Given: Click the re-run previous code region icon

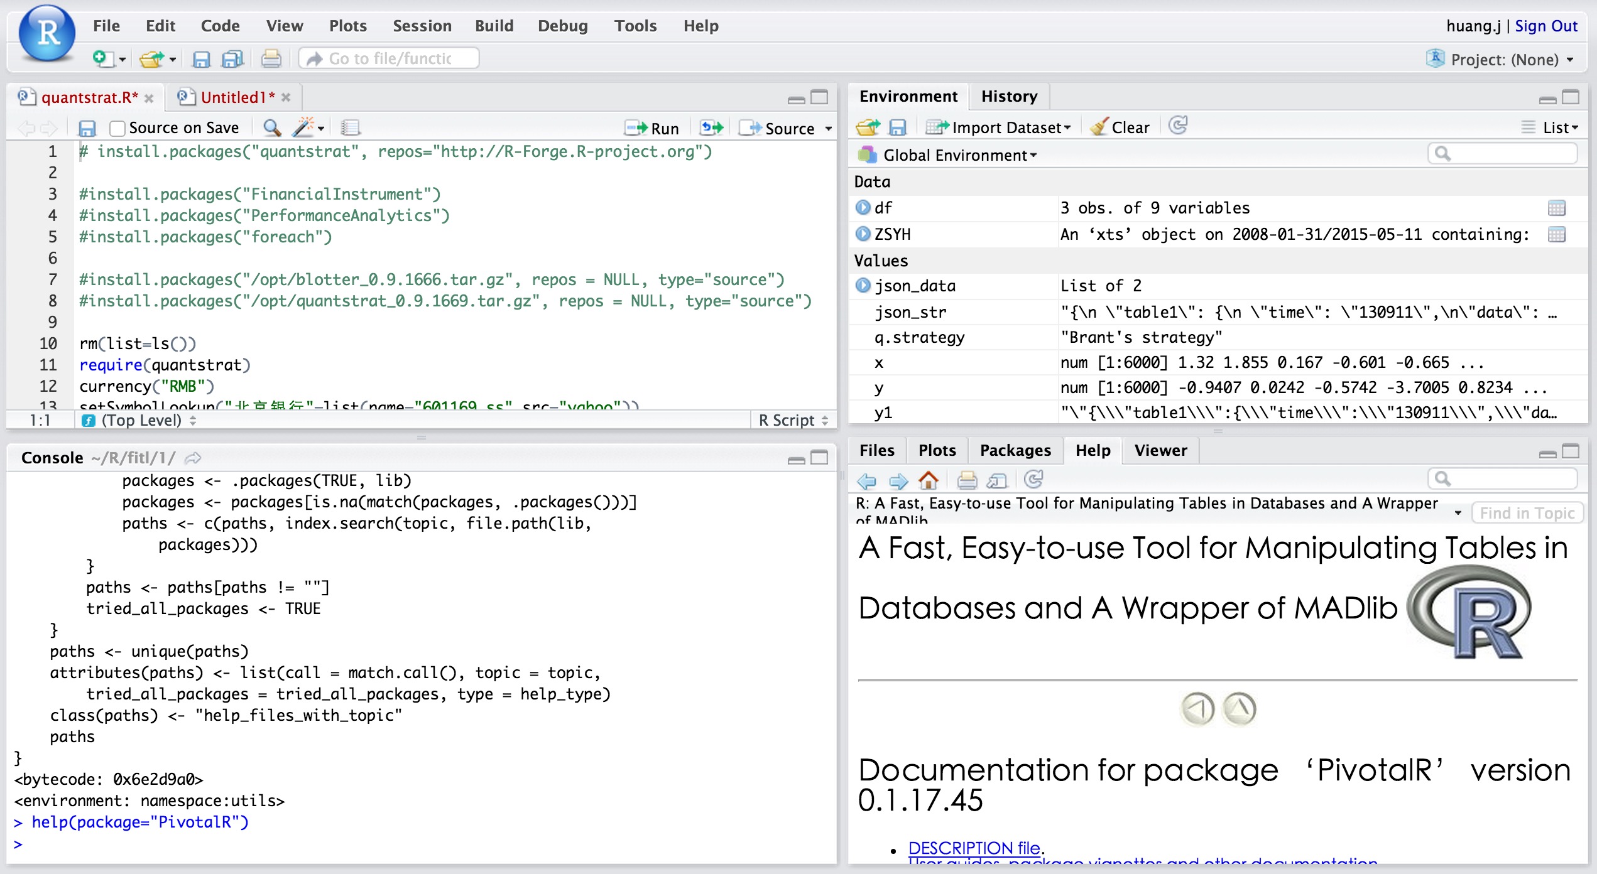Looking at the screenshot, I should pyautogui.click(x=712, y=128).
